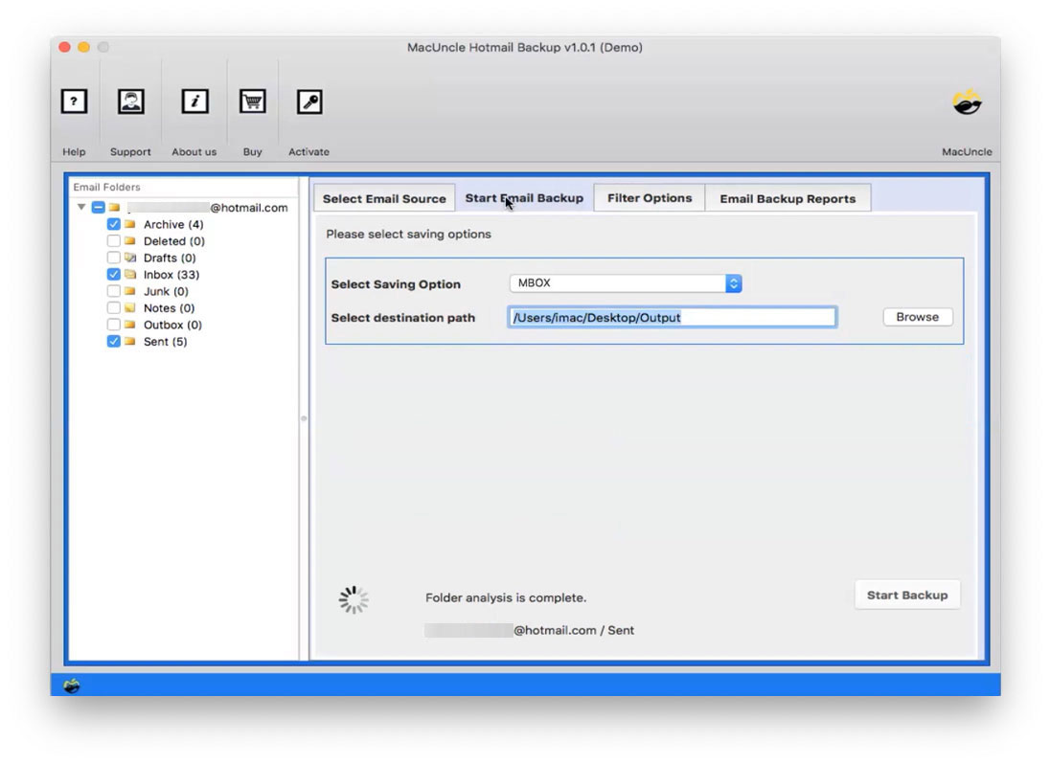Close the window with red button
The image size is (1050, 765).
pos(64,47)
